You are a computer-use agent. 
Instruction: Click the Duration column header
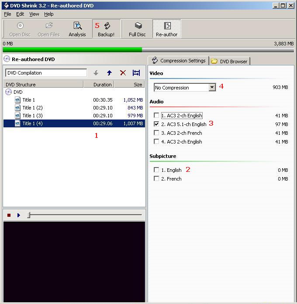99,85
